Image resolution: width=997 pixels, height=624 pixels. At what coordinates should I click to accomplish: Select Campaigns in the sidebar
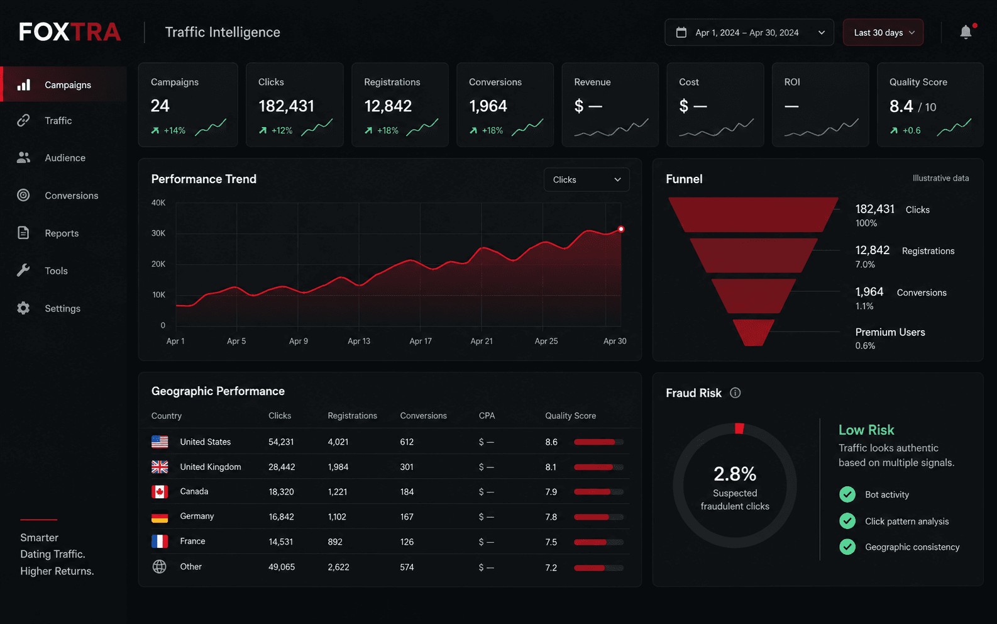[x=64, y=84]
